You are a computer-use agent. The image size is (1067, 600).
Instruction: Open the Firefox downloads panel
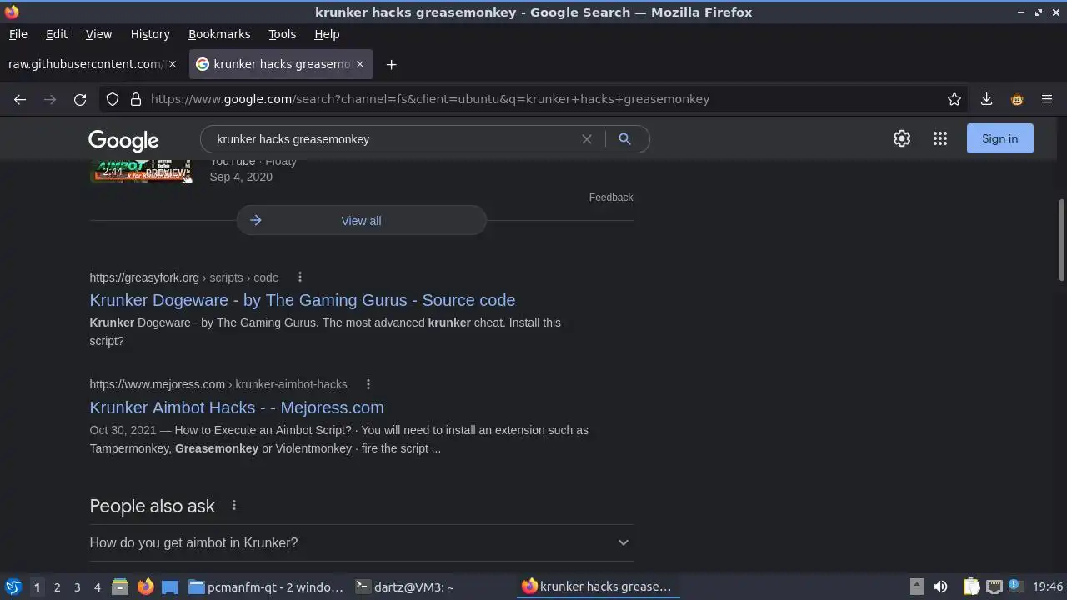coord(986,99)
